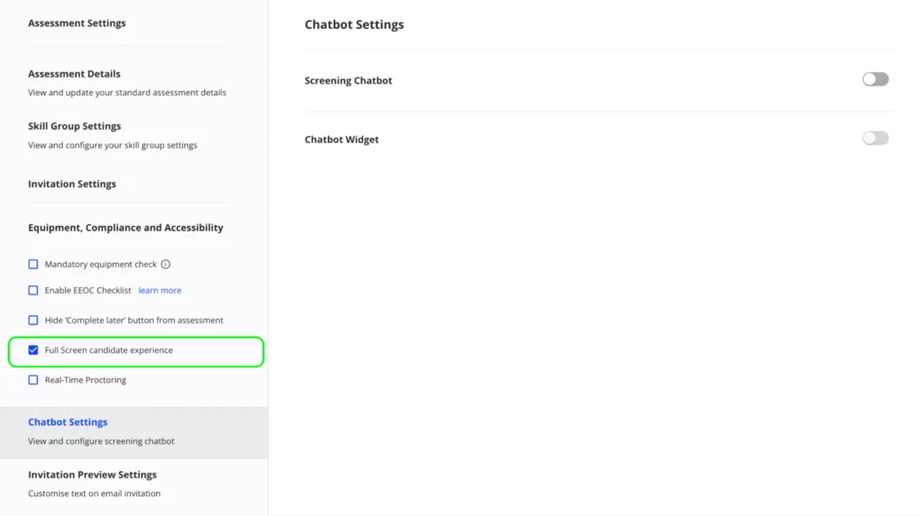923x516 pixels.
Task: Click the Screening Chatbot row label
Action: (x=349, y=81)
